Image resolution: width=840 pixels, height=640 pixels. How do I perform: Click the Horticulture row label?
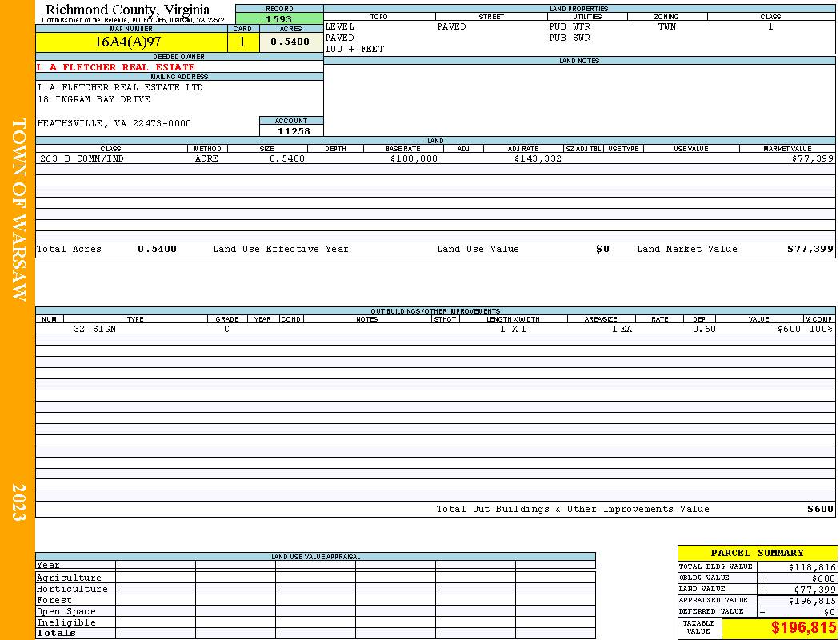click(x=72, y=589)
